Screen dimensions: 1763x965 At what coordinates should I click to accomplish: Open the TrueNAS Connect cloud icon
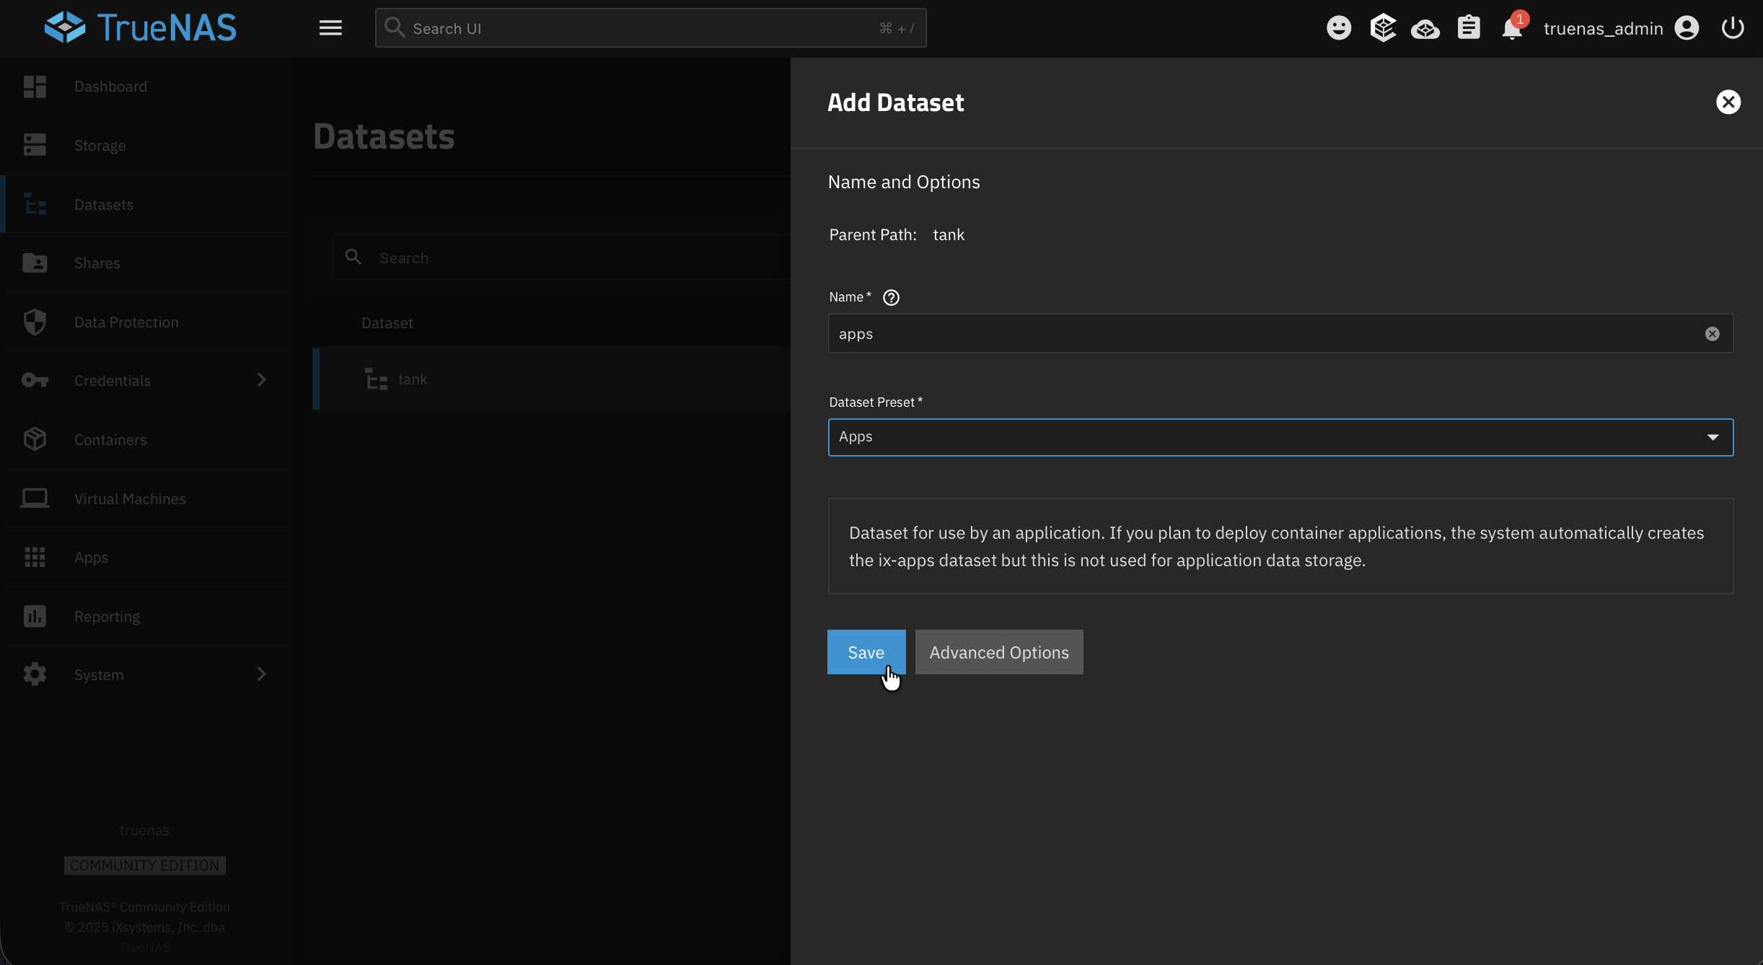tap(1425, 28)
